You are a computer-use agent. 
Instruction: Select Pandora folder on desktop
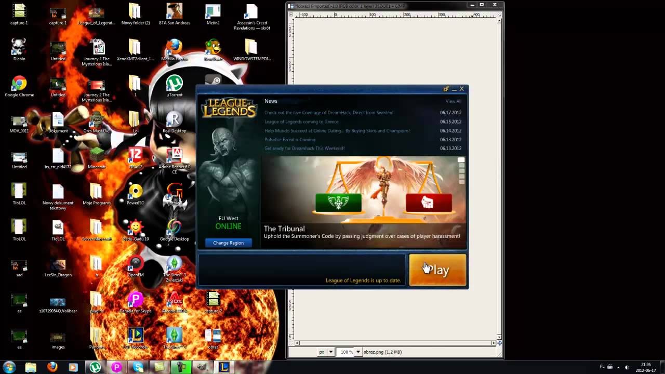(x=97, y=338)
